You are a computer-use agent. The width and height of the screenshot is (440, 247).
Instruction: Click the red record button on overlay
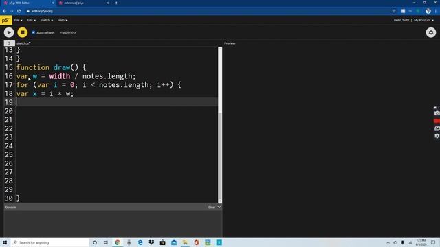pyautogui.click(x=437, y=121)
